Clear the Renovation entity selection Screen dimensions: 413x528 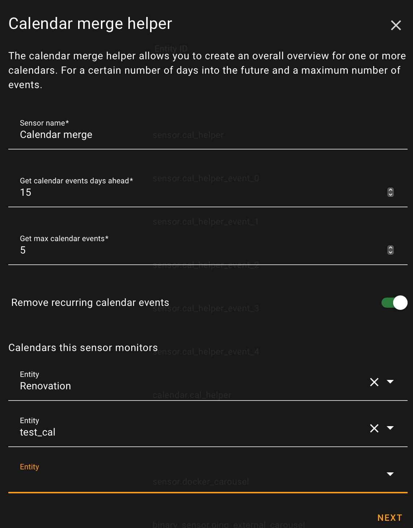click(x=374, y=382)
